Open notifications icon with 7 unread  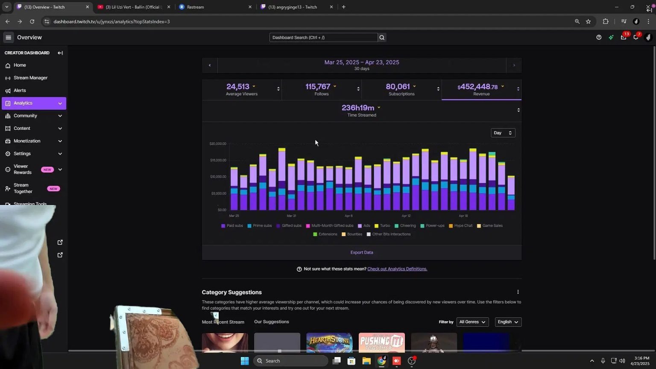pyautogui.click(x=635, y=37)
